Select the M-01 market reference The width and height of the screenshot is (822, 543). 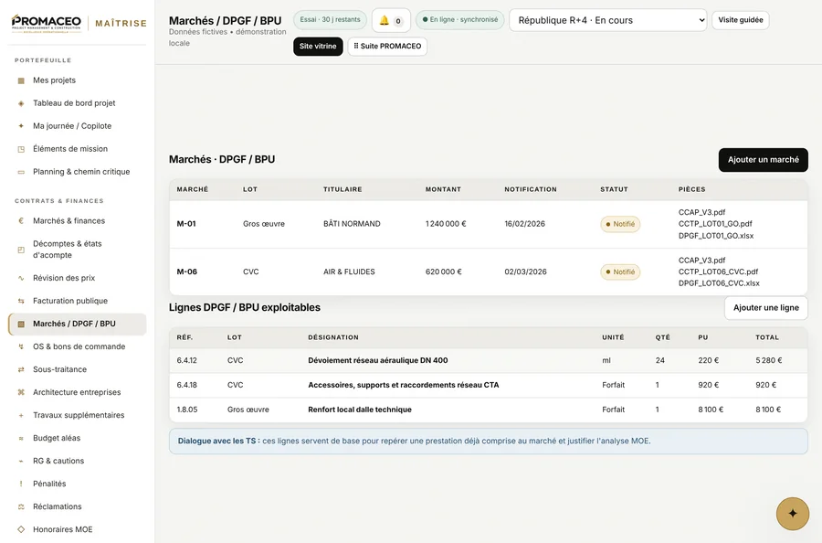pyautogui.click(x=186, y=224)
